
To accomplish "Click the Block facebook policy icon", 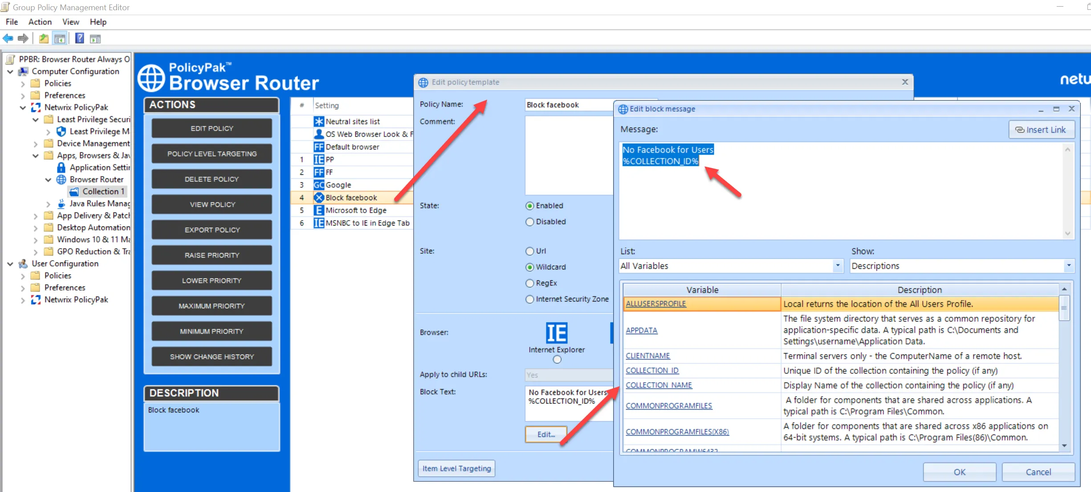I will [x=319, y=198].
